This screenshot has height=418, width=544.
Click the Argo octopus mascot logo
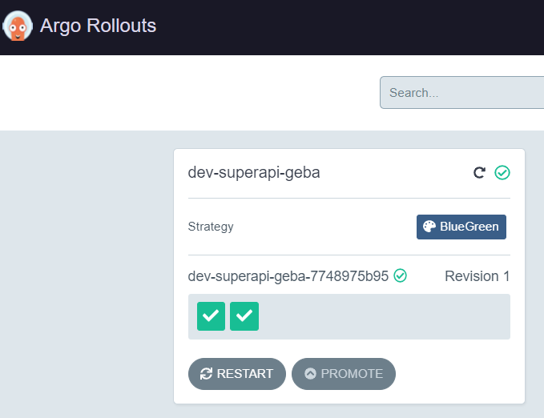pyautogui.click(x=17, y=26)
